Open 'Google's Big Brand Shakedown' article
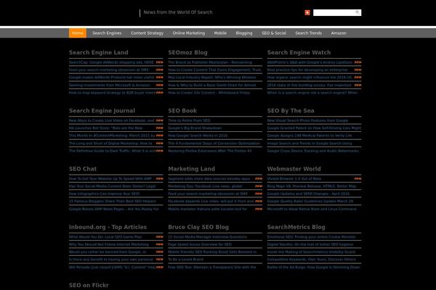The height and width of the screenshot is (290, 436). (x=195, y=128)
